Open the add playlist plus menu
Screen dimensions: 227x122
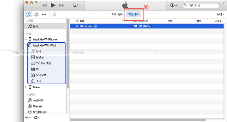click(x=28, y=118)
